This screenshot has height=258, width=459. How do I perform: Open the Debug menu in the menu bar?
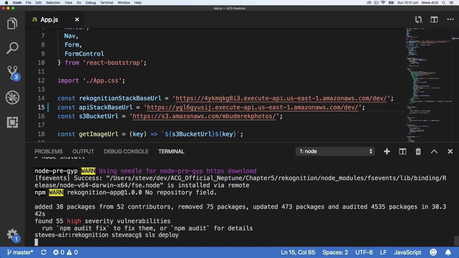coord(91,3)
